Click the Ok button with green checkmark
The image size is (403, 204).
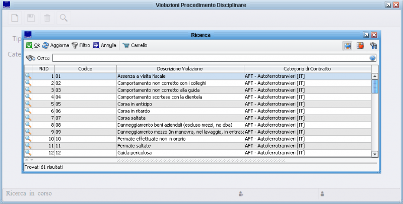click(33, 45)
